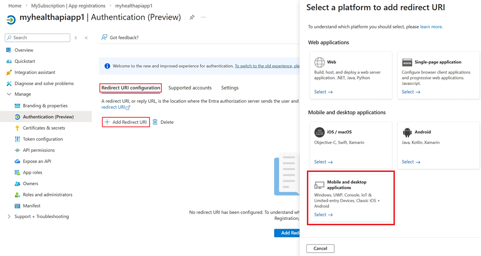Click into the sidebar Search field

[38, 37]
